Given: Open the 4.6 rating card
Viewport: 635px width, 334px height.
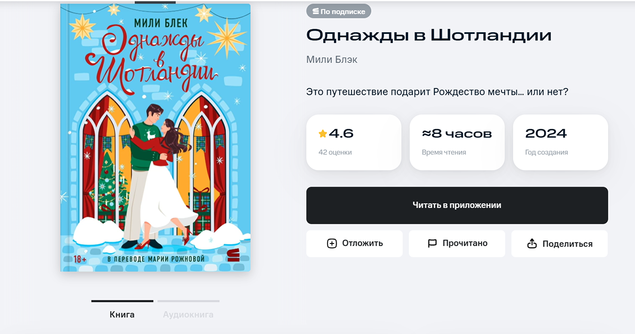Looking at the screenshot, I should click(x=354, y=142).
